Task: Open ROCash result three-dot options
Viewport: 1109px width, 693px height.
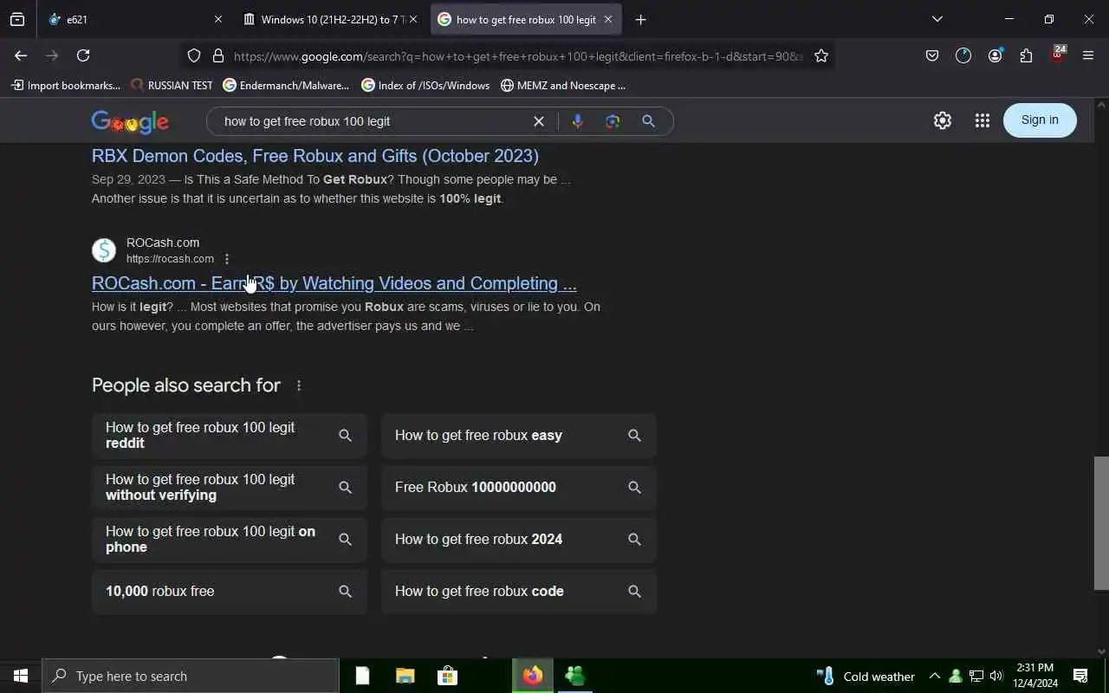Action: coord(227,259)
